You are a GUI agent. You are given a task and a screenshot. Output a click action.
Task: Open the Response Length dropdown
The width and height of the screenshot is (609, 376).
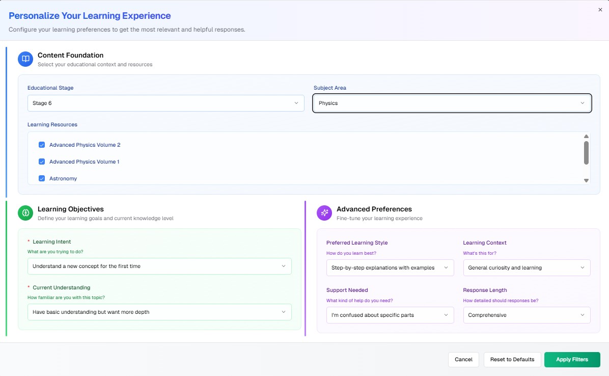pos(527,315)
